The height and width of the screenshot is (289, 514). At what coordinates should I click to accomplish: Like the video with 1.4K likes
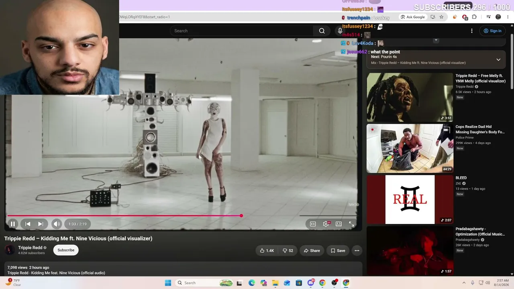[267, 250]
